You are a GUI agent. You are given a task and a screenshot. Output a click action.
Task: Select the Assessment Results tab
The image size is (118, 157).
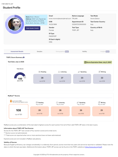[x=17, y=51]
